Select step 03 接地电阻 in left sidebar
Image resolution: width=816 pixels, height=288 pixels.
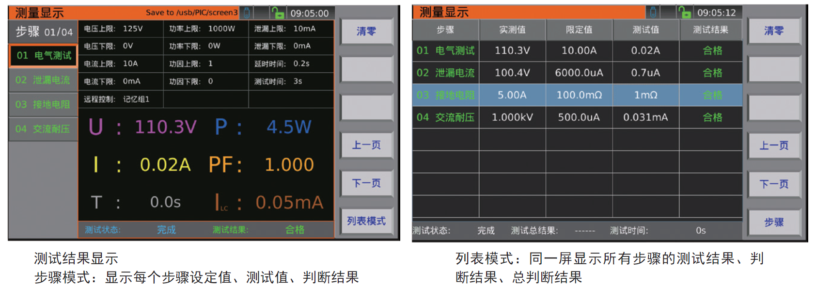43,104
